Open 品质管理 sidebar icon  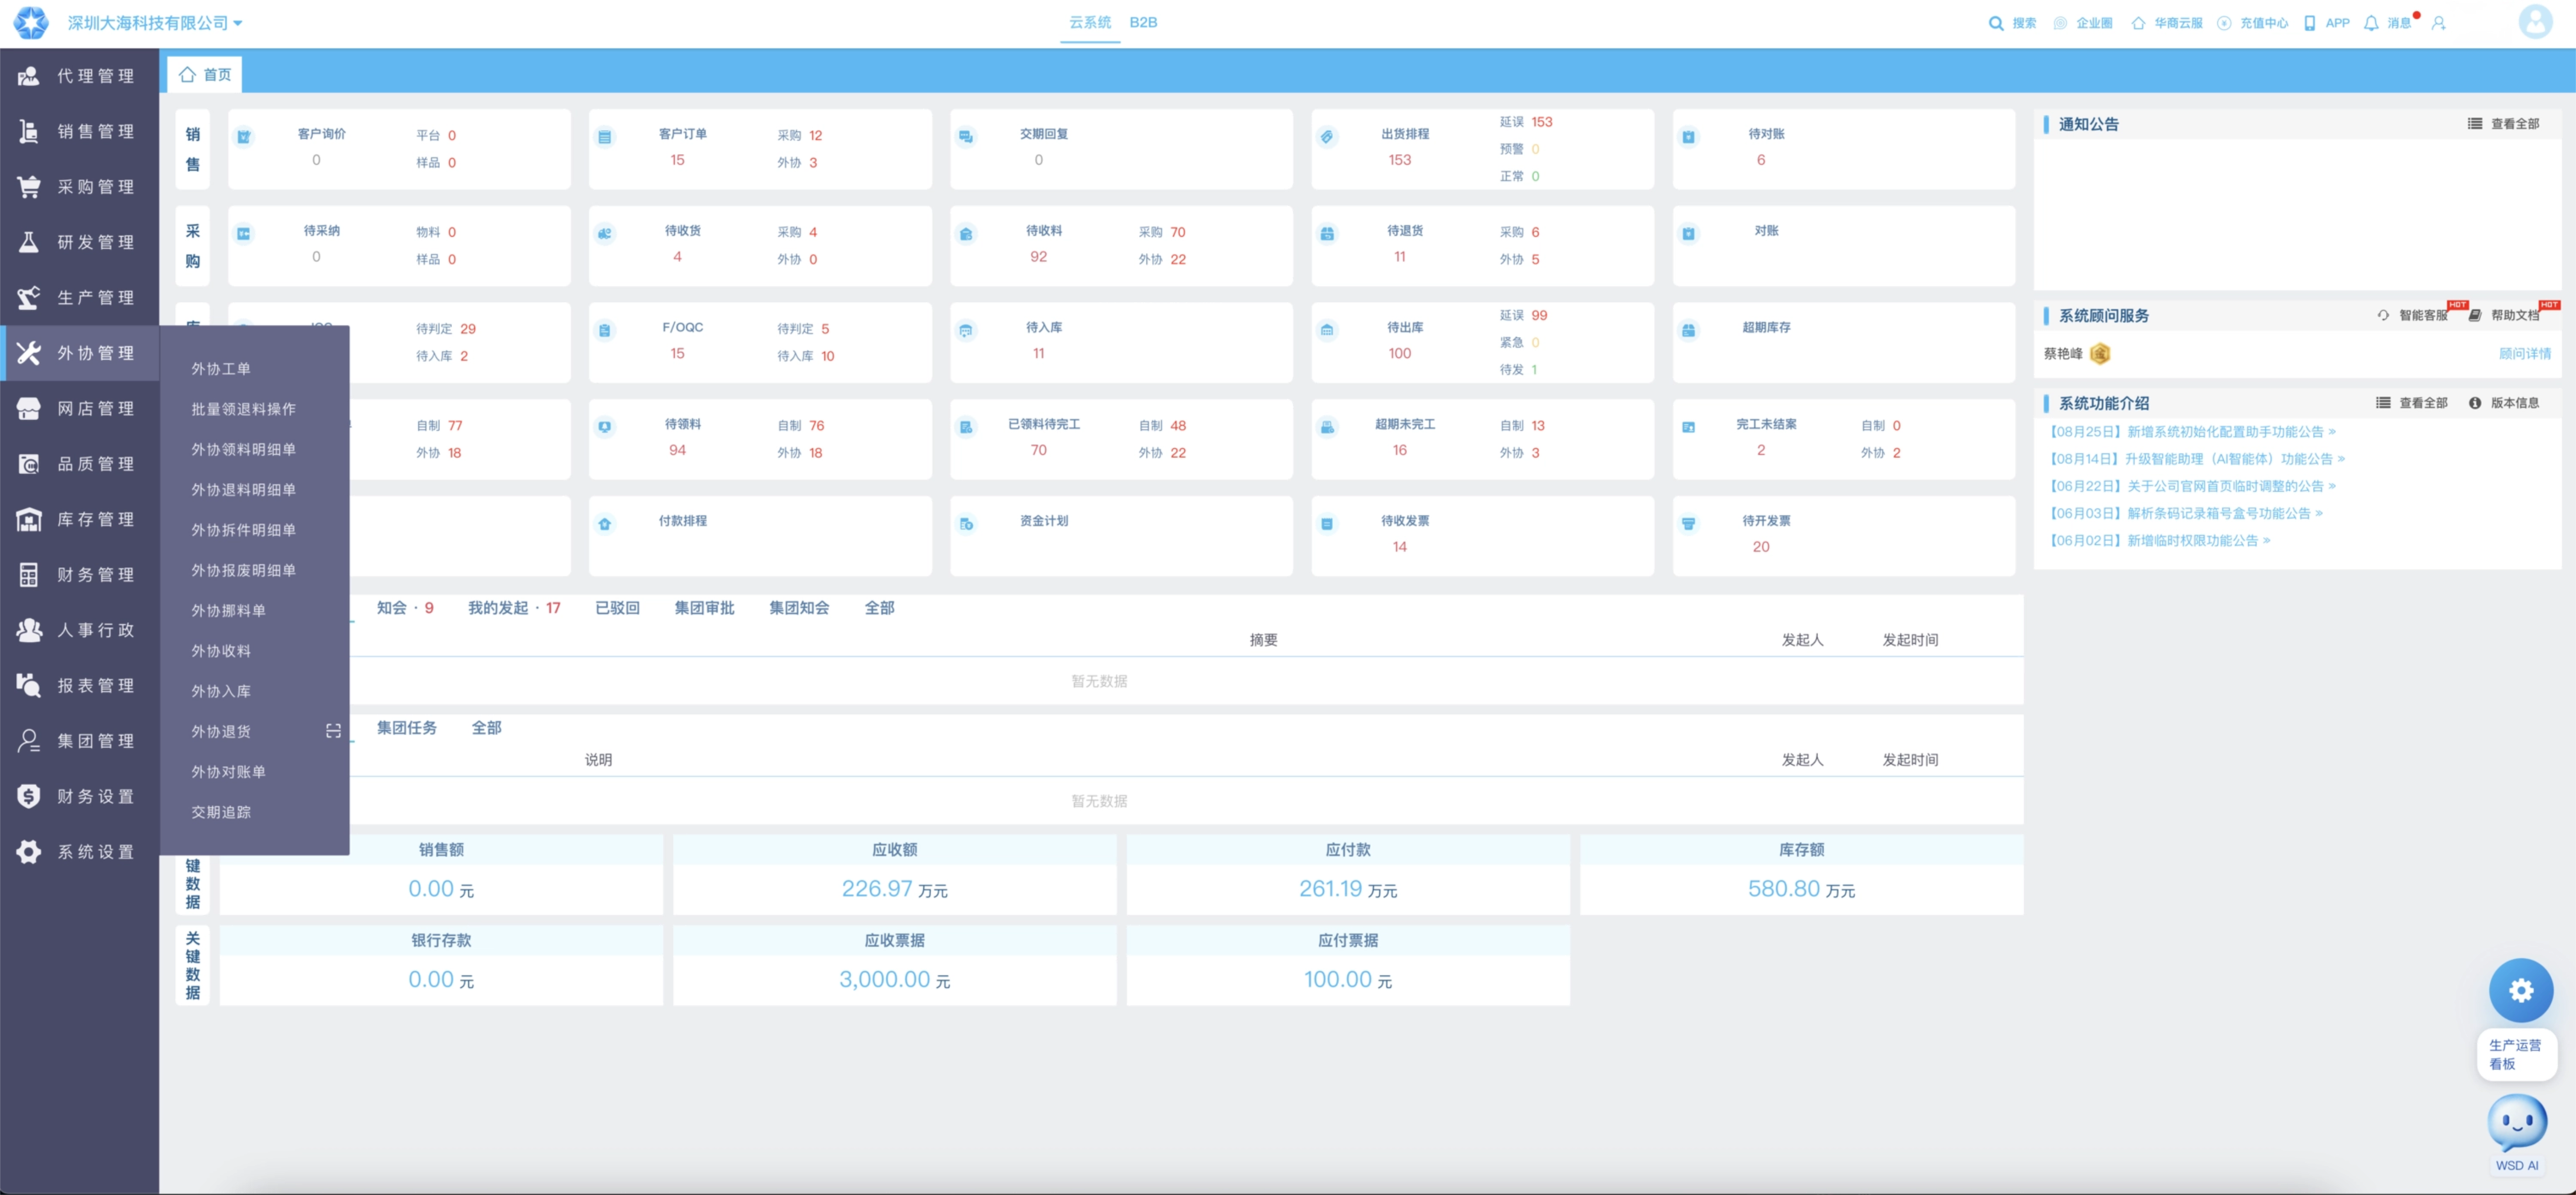29,464
